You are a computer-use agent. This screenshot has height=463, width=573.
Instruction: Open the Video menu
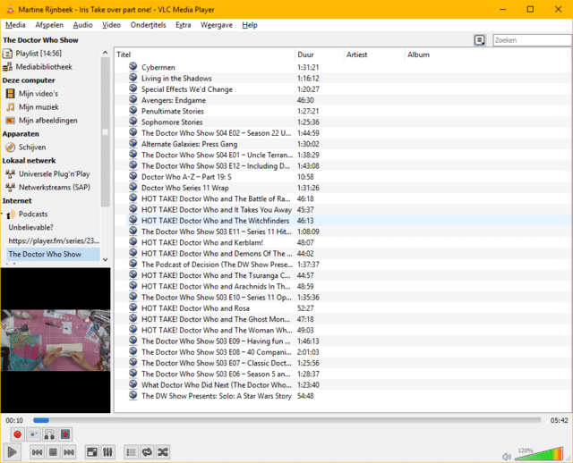coord(111,25)
